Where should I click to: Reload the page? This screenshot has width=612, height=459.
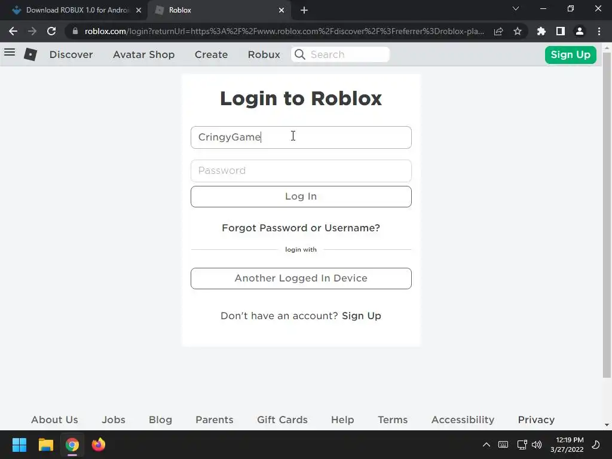[x=51, y=31]
